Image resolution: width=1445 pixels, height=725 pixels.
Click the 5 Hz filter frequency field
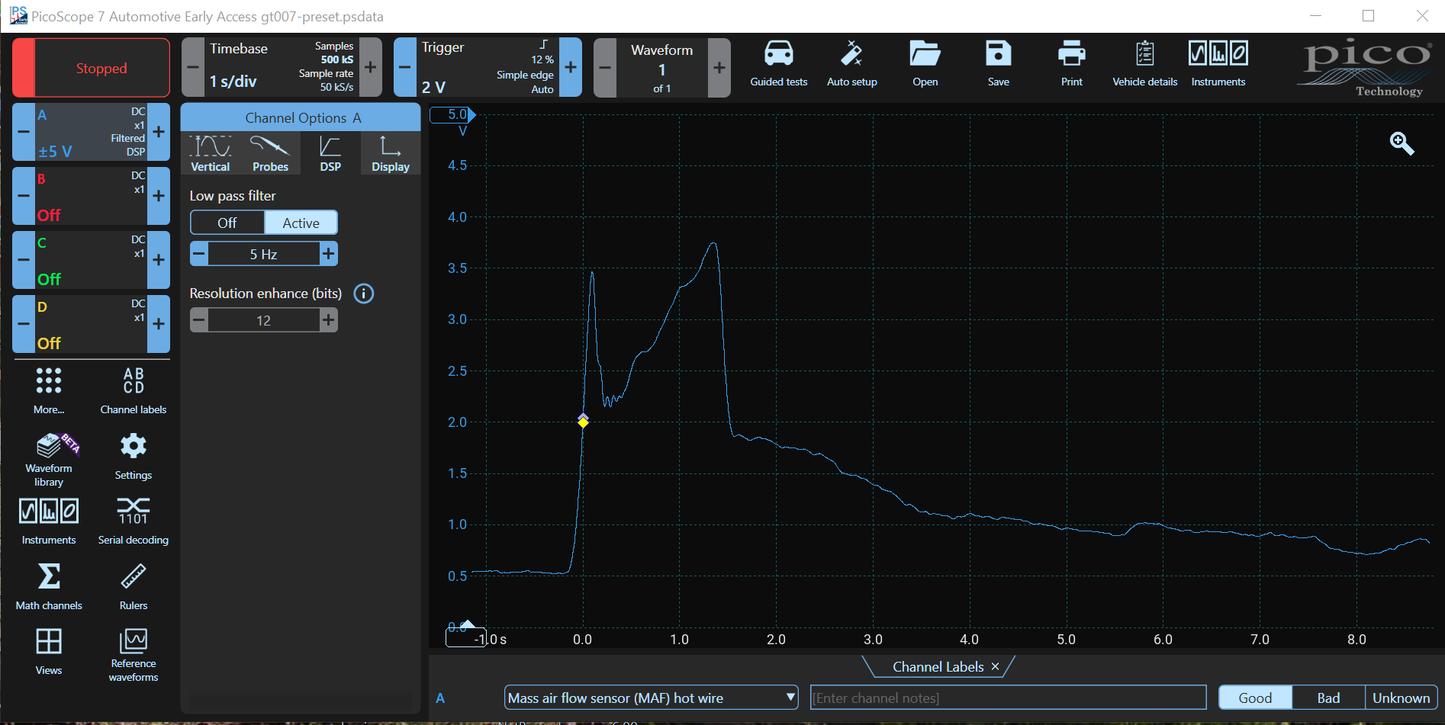tap(264, 254)
